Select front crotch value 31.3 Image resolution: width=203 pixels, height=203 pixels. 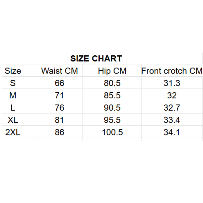pos(172,83)
